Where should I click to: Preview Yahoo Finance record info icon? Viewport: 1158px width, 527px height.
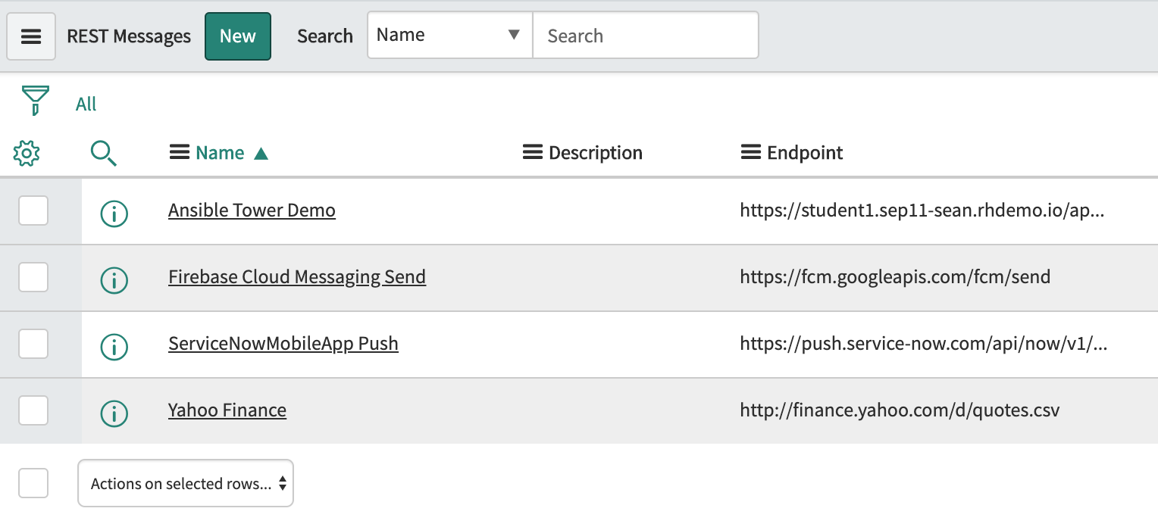pos(114,413)
